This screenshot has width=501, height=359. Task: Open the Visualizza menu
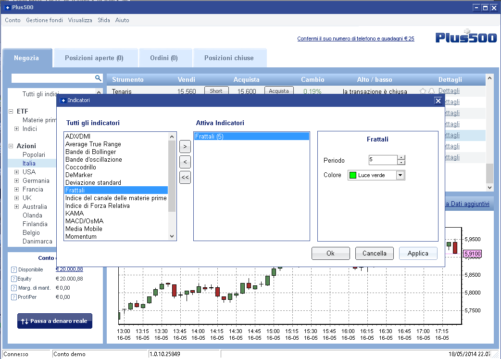point(80,20)
